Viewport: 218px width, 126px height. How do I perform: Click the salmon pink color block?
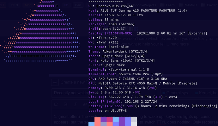click(x=97, y=122)
